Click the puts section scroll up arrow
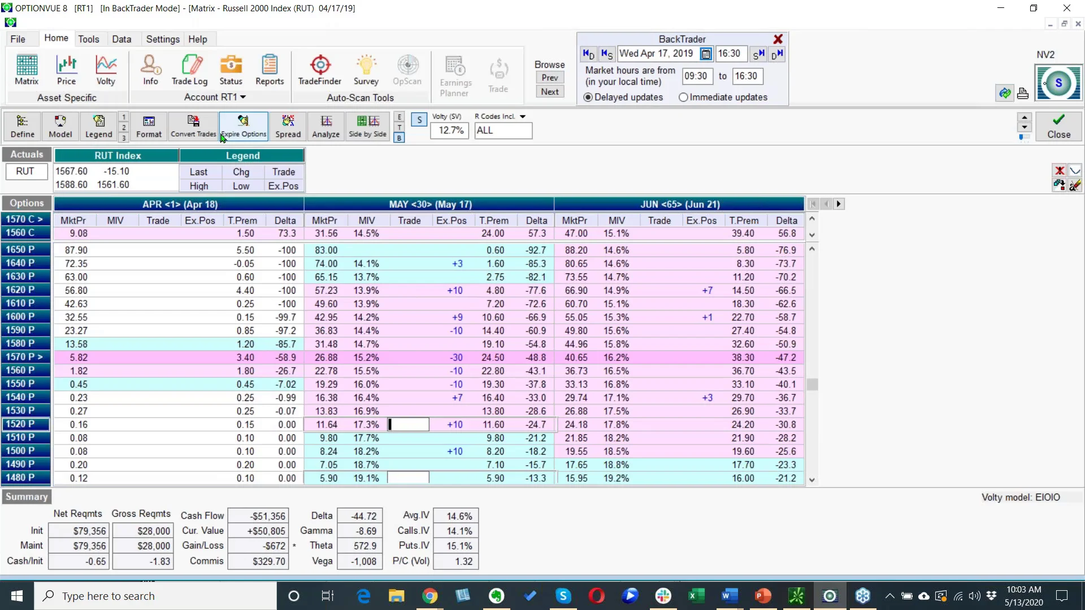 click(x=812, y=249)
